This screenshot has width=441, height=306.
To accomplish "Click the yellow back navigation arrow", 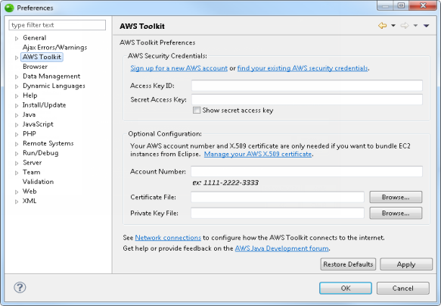I will (x=382, y=26).
